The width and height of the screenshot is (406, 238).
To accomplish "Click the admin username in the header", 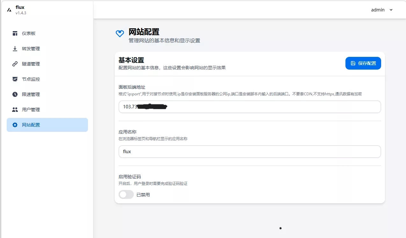I will (x=378, y=10).
